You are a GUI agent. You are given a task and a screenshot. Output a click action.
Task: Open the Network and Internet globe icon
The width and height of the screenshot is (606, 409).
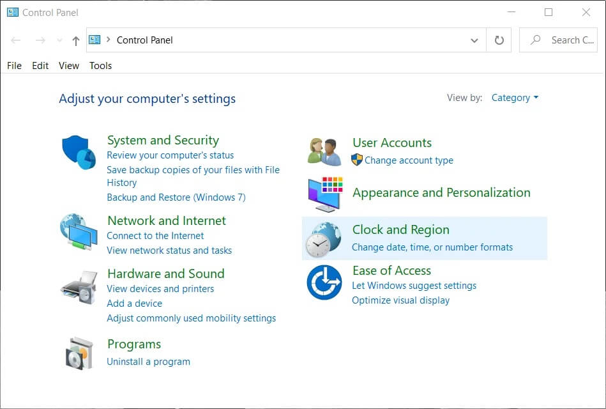79,231
